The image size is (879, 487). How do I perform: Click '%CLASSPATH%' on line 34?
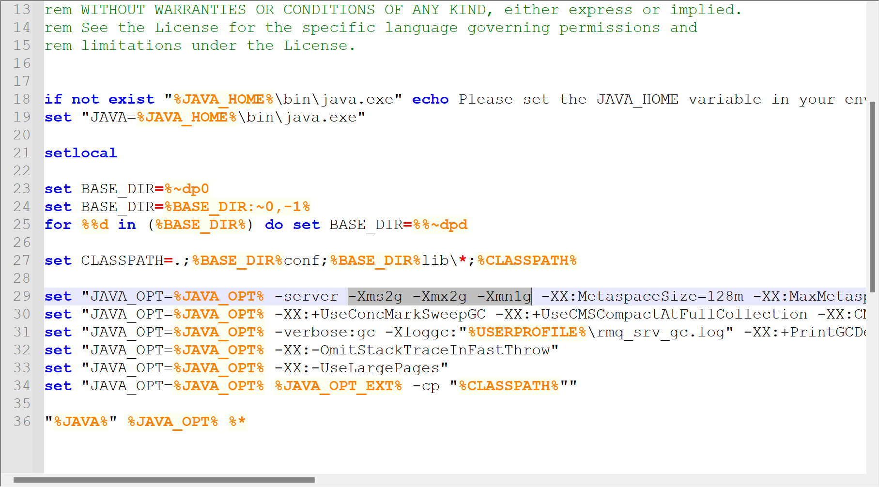click(x=509, y=386)
